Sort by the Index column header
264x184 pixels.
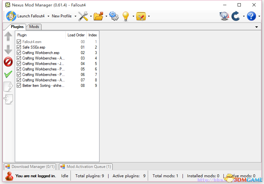(93, 35)
